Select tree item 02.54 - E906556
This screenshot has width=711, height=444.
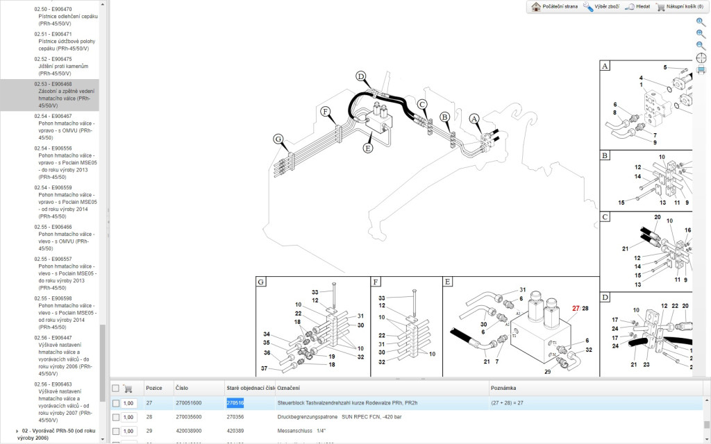click(66, 162)
